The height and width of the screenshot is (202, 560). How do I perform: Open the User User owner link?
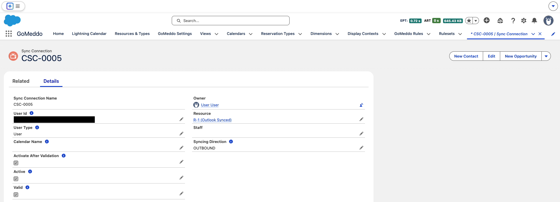(210, 105)
